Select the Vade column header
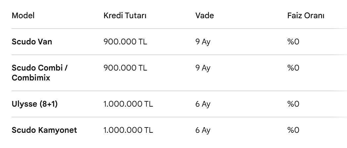The width and height of the screenshot is (347, 148). pos(205,16)
